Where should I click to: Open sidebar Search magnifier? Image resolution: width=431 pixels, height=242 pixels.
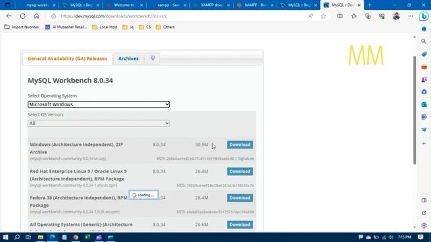424,42
